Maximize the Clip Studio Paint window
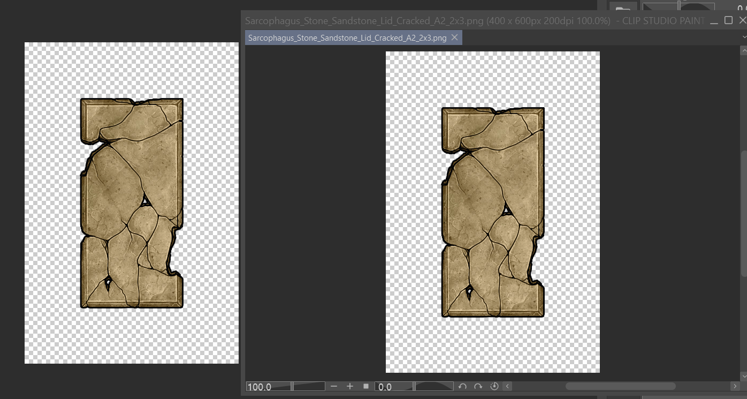 [728, 20]
